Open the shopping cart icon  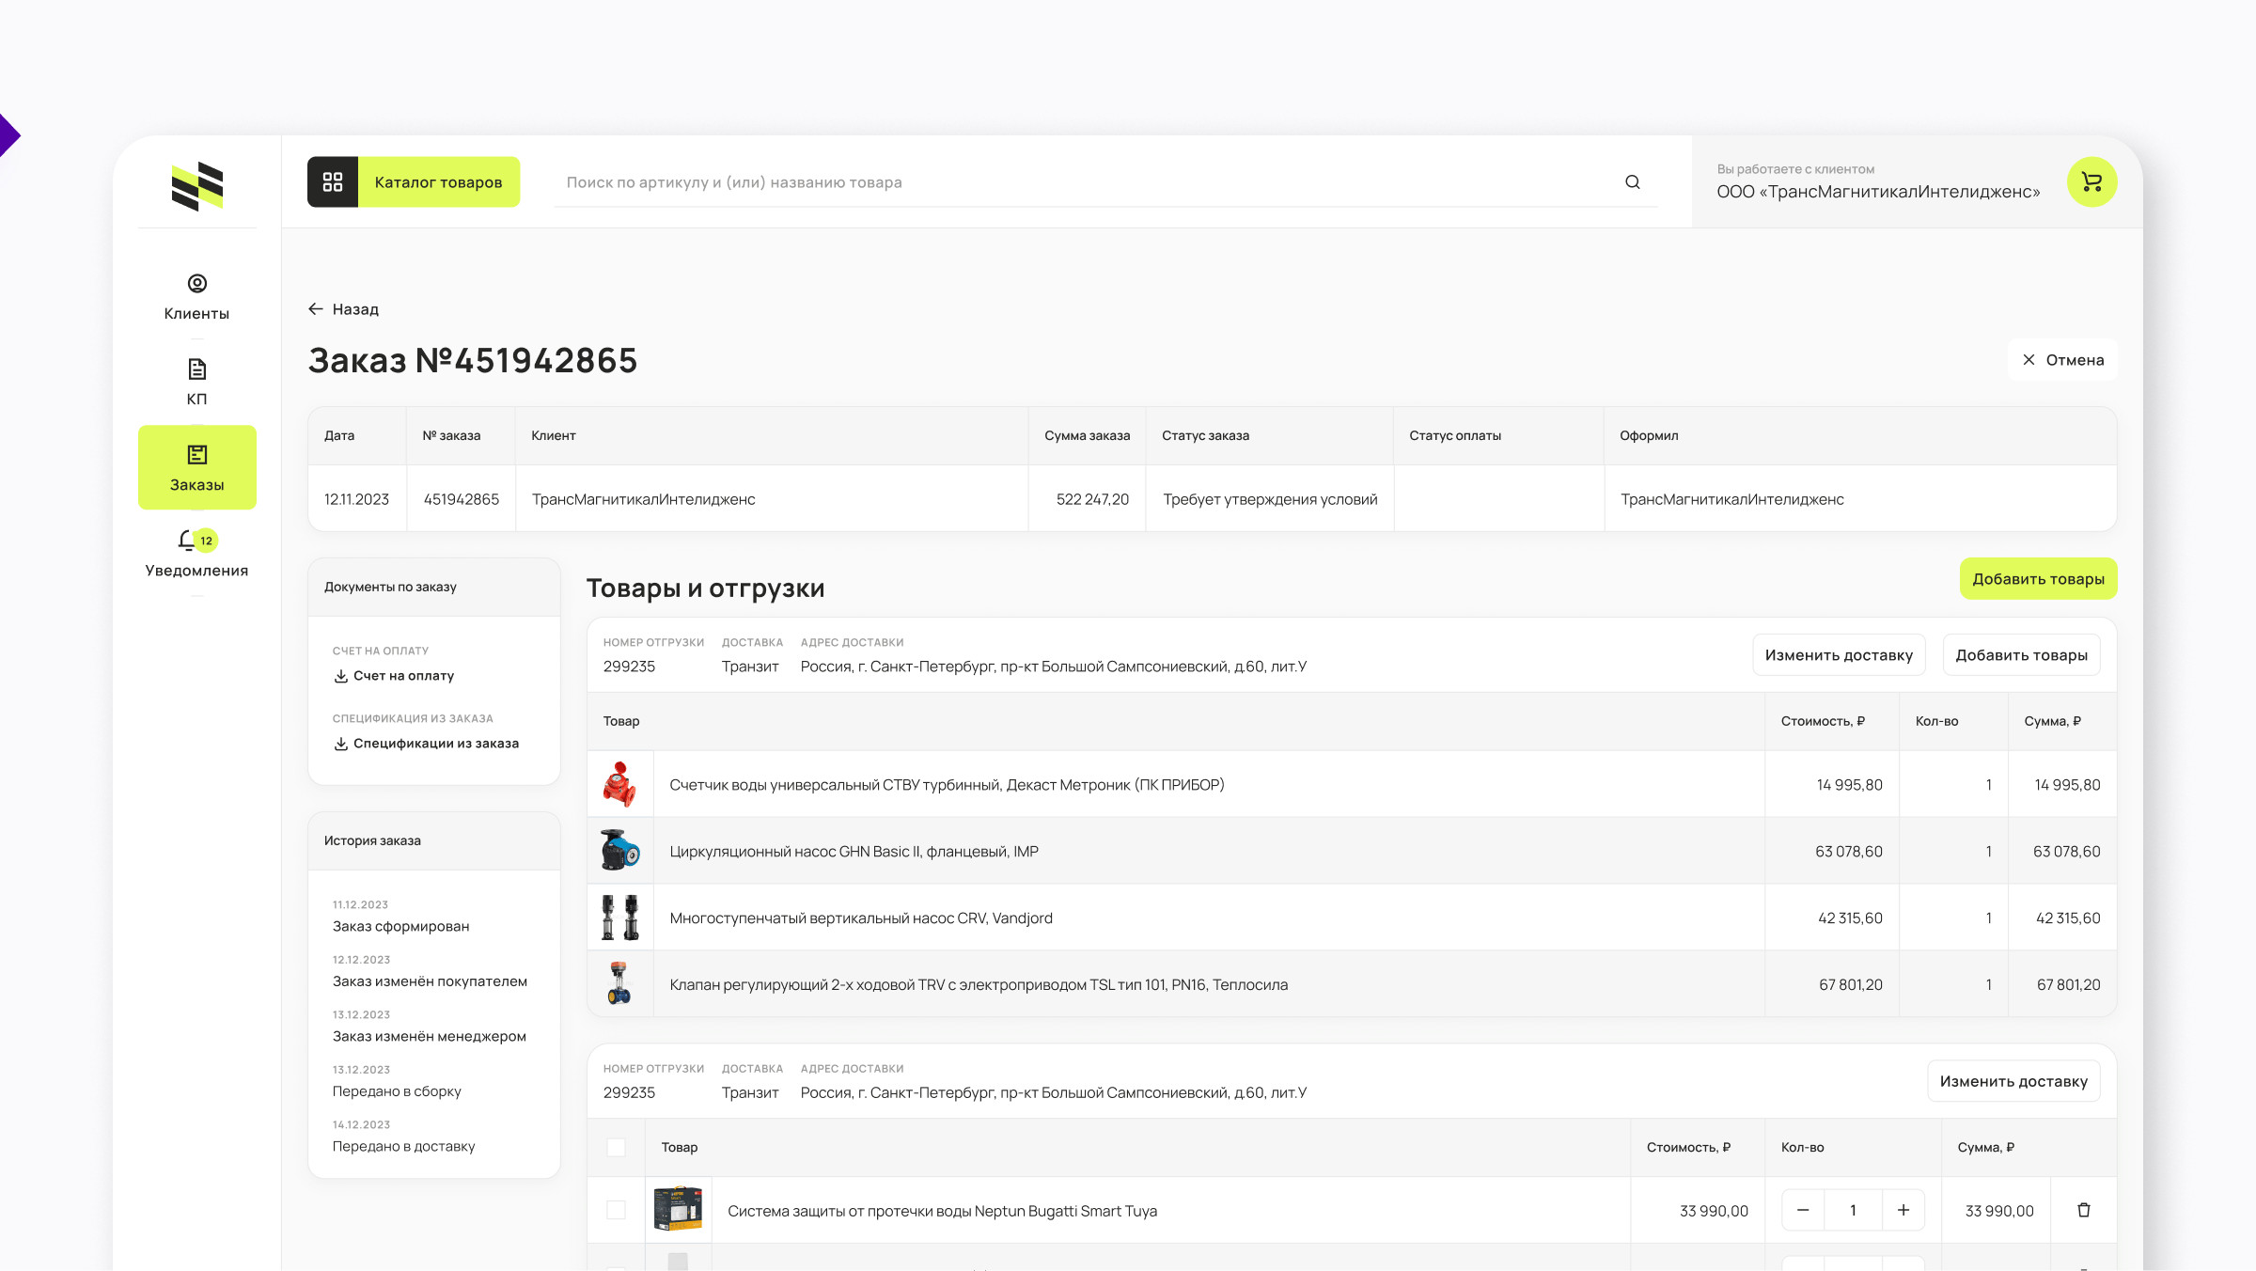tap(2091, 181)
